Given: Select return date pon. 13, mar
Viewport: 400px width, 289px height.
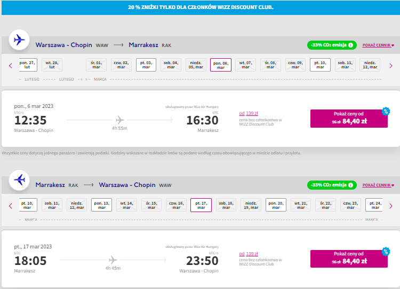Looking at the screenshot, I should coord(101,205).
